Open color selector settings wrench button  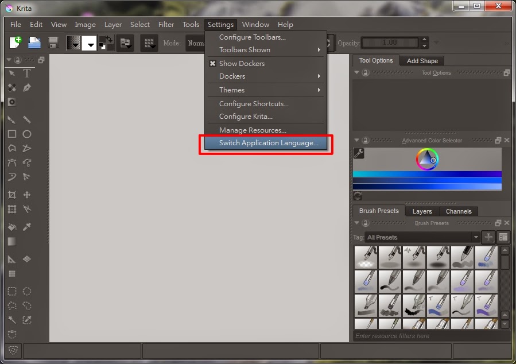(x=359, y=153)
